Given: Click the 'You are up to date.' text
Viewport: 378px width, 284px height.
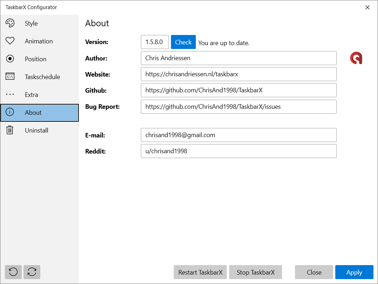Looking at the screenshot, I should [x=224, y=43].
